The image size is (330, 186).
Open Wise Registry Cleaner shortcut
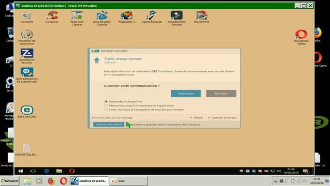(x=102, y=19)
